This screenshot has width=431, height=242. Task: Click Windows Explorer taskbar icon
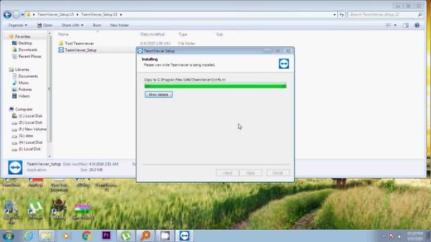[x=46, y=236]
